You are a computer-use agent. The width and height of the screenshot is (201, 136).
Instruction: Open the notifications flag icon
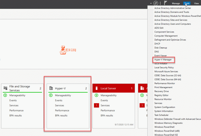coord(165,3)
